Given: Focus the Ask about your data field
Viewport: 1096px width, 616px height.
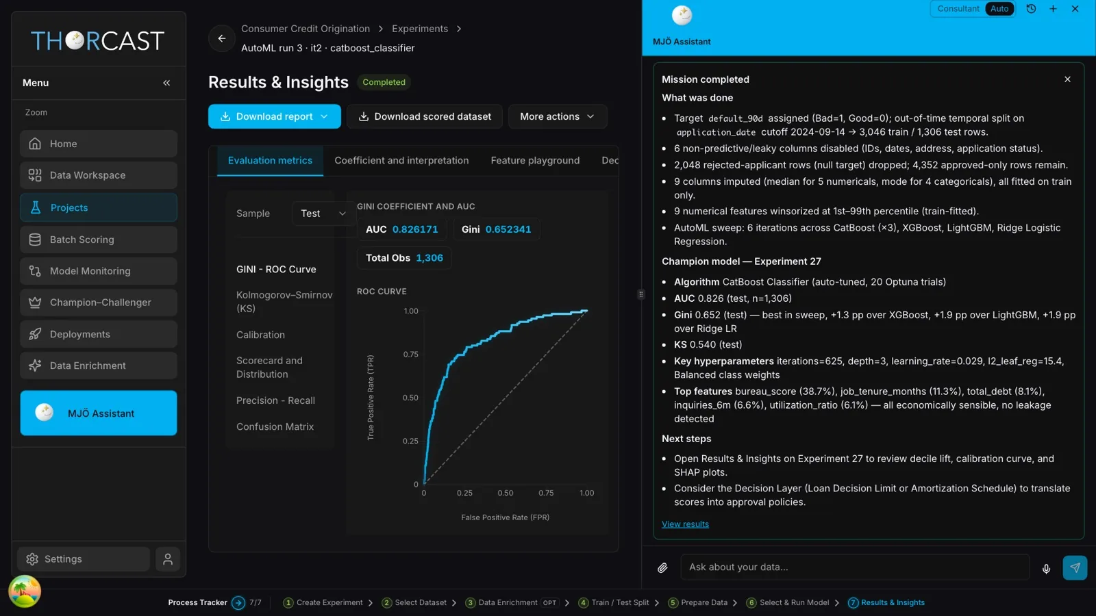Looking at the screenshot, I should pos(855,567).
